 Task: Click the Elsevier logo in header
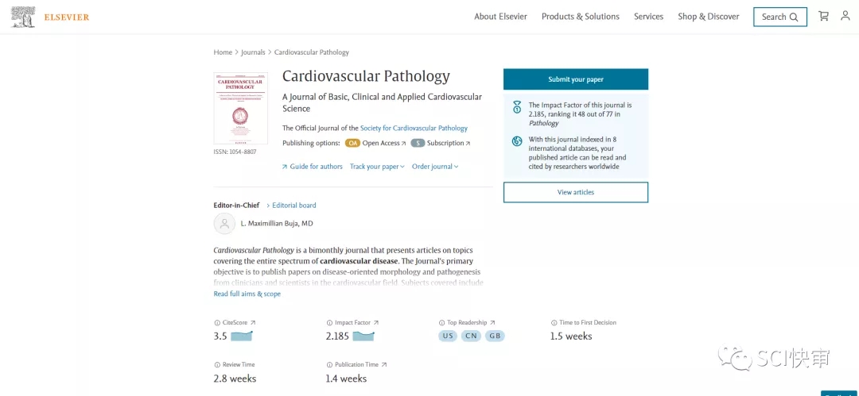click(49, 17)
